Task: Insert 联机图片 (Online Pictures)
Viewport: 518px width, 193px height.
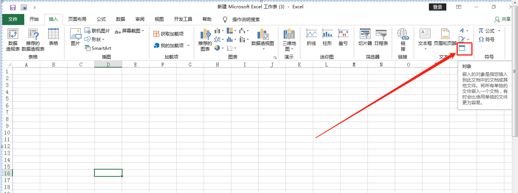Action: [97, 31]
